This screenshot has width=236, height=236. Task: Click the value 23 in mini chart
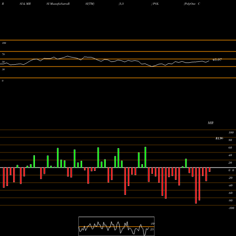point(152,229)
